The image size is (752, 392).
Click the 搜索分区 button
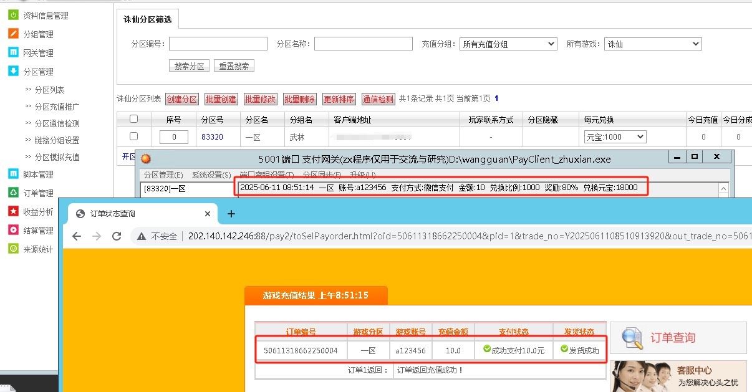pos(190,66)
